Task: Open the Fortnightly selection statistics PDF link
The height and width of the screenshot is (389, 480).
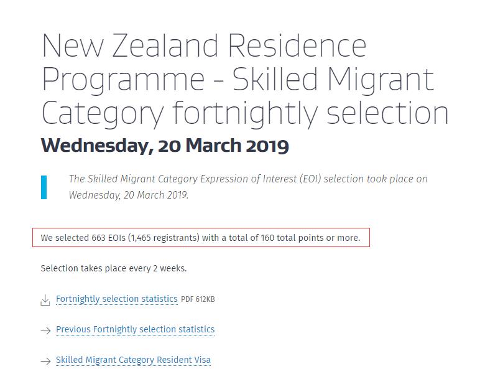Action: click(x=116, y=299)
